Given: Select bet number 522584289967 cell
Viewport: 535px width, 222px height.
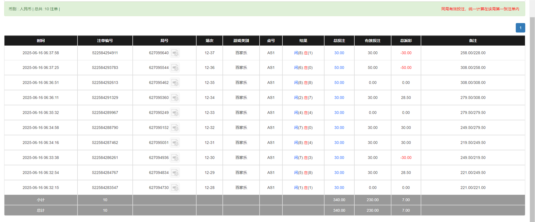Looking at the screenshot, I should point(105,113).
